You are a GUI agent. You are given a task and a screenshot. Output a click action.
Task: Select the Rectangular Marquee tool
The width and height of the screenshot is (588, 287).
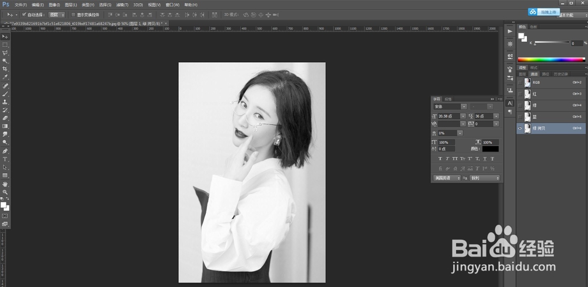(5, 45)
